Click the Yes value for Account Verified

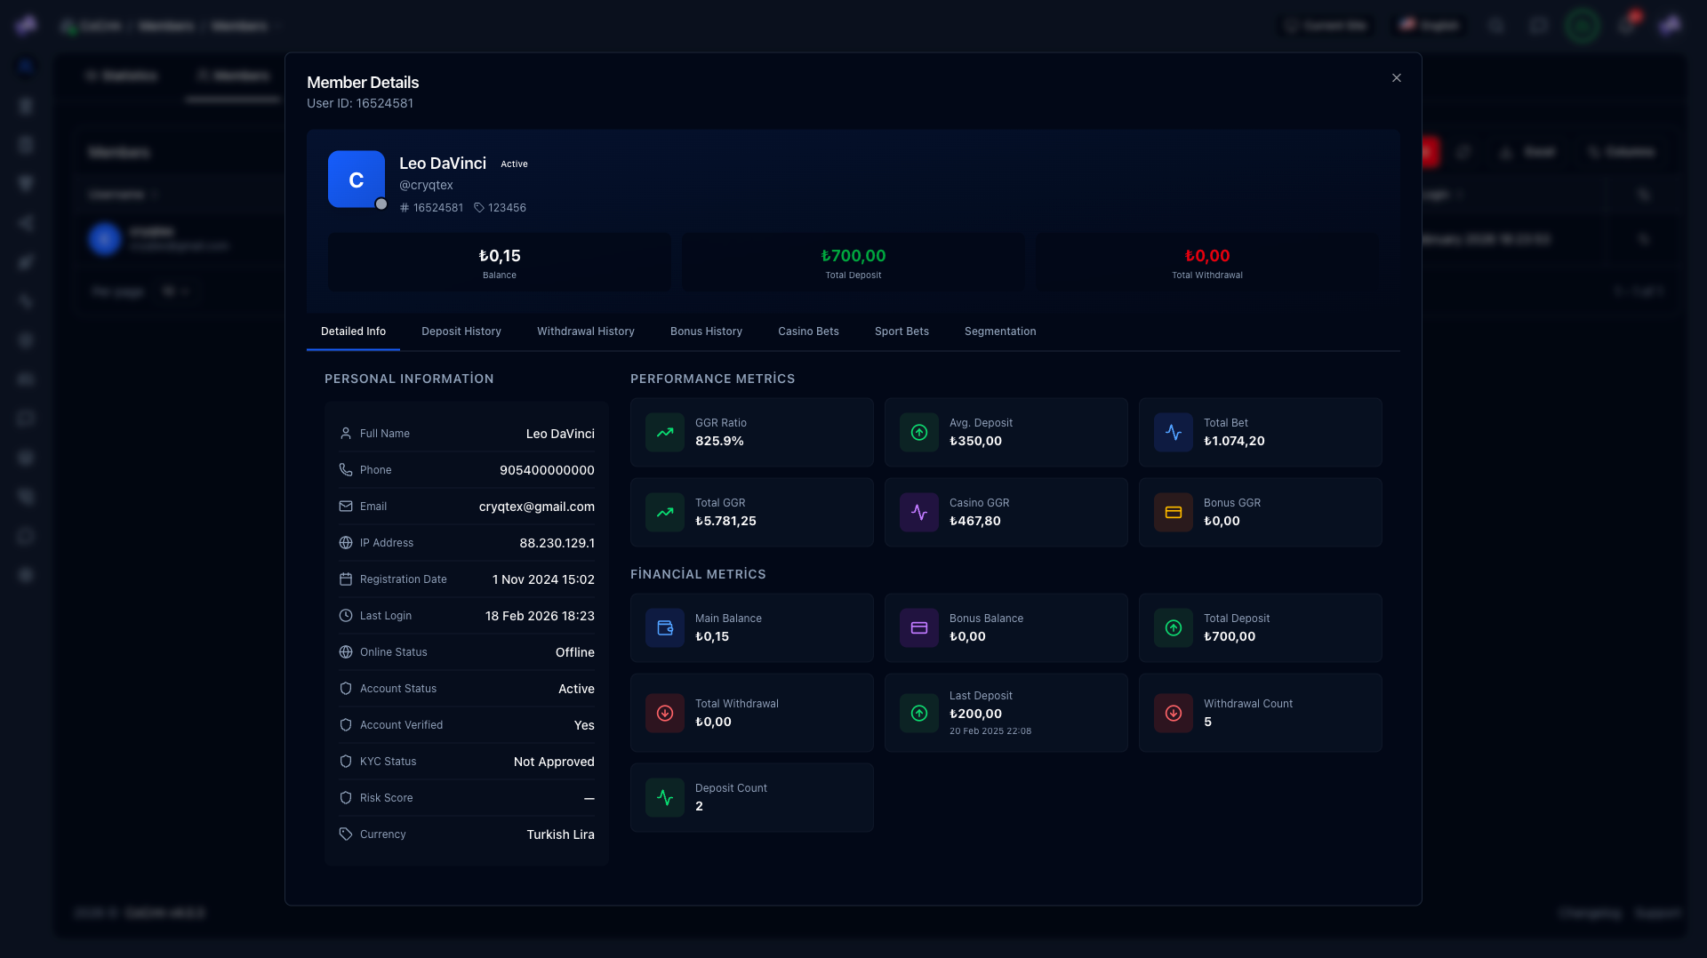click(584, 725)
